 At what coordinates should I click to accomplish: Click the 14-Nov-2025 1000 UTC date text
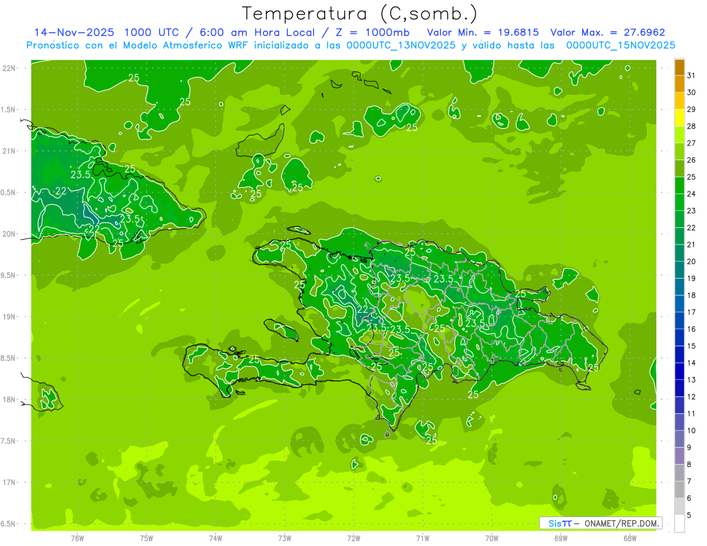click(x=104, y=32)
